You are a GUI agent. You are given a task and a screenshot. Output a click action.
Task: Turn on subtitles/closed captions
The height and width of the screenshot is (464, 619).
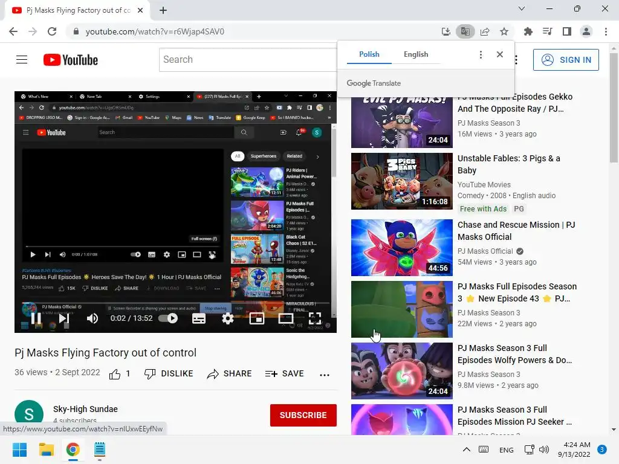(x=198, y=318)
